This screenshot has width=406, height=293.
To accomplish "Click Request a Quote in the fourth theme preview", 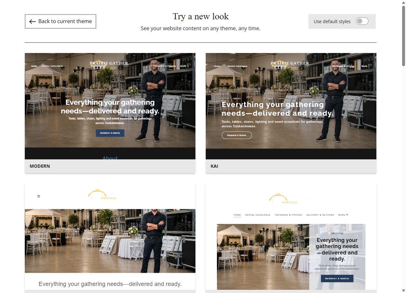I will coord(337,278).
